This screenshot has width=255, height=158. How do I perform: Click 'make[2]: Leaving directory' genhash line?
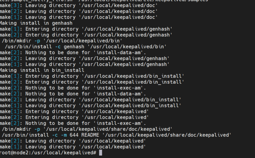(x=84, y=58)
